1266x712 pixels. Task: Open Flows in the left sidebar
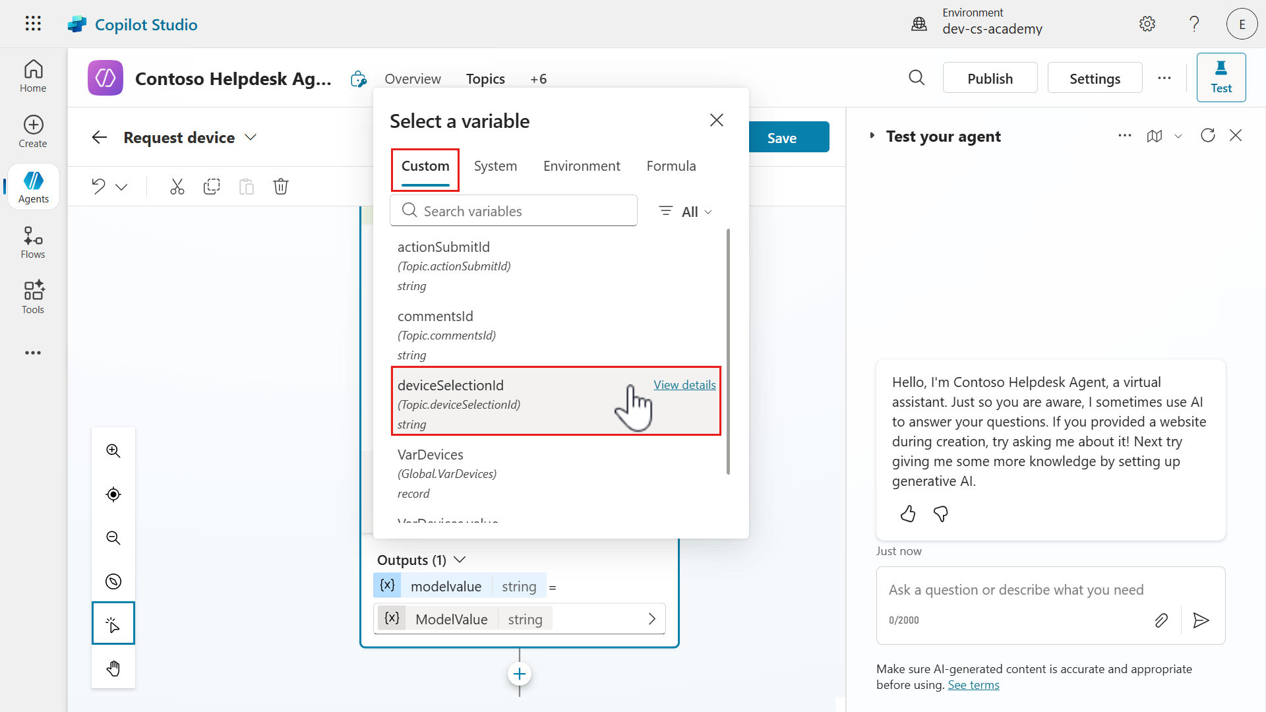33,243
